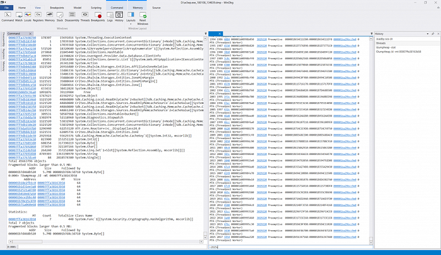The image size is (441, 255).
Task: Open the Layouts dropdown
Action: tap(131, 18)
